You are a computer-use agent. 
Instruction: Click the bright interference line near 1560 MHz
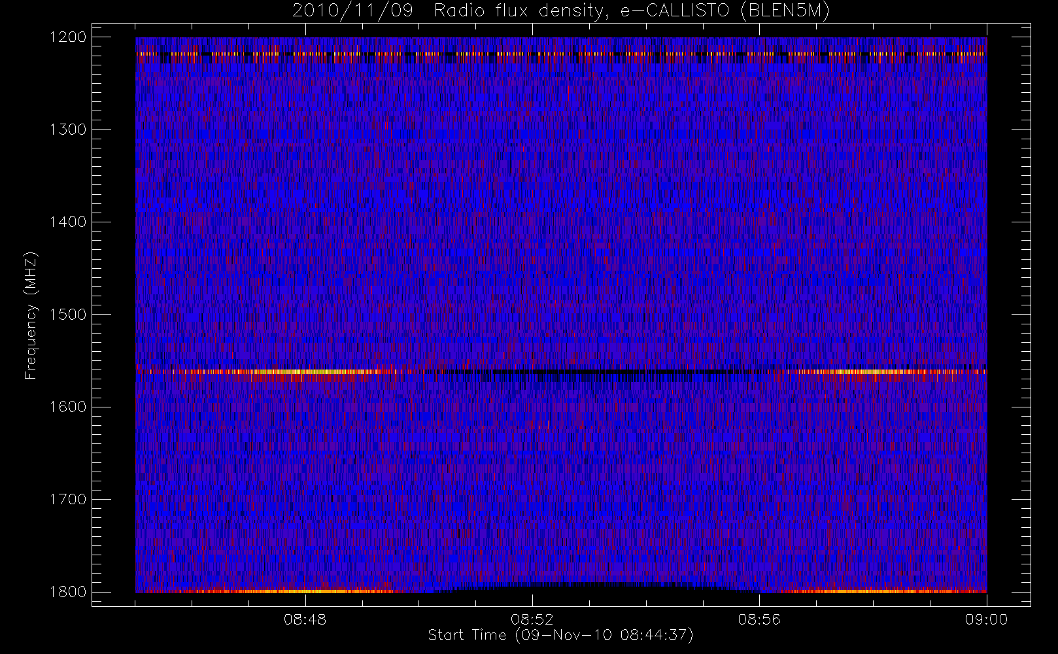click(561, 371)
